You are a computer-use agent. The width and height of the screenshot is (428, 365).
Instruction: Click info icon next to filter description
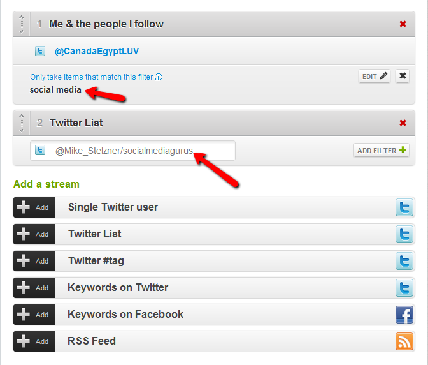159,77
